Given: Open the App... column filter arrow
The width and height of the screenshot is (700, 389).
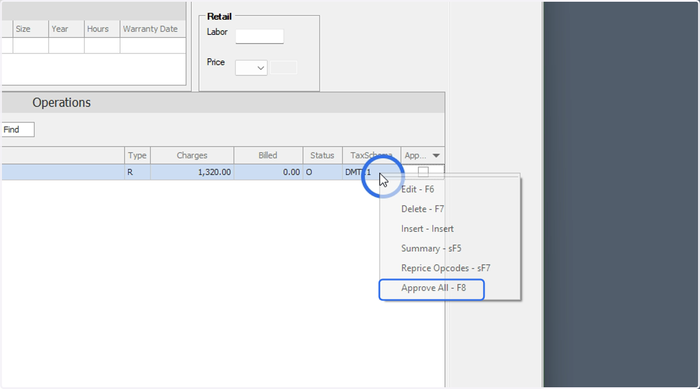Looking at the screenshot, I should coord(436,155).
